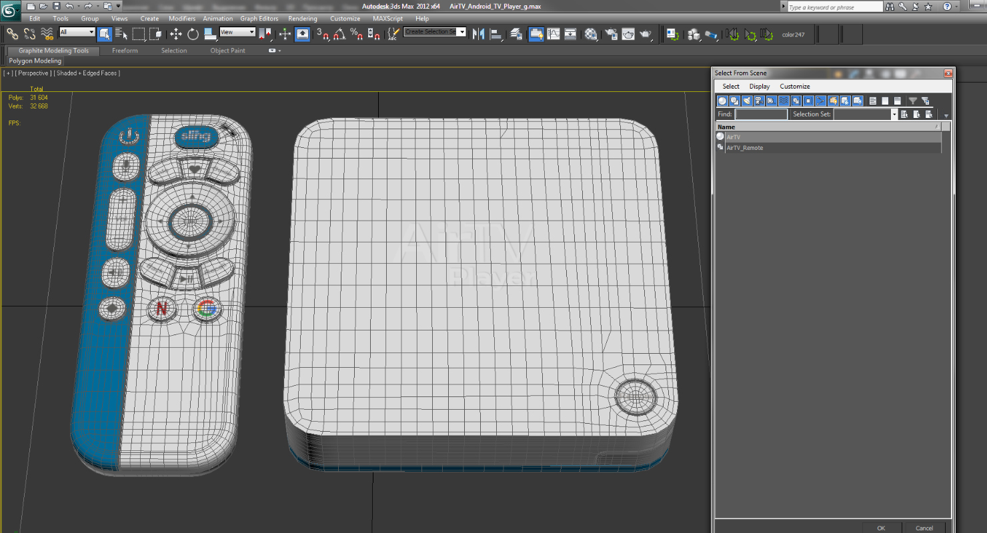Choose Rectangular Selection Region tool

pyautogui.click(x=138, y=34)
